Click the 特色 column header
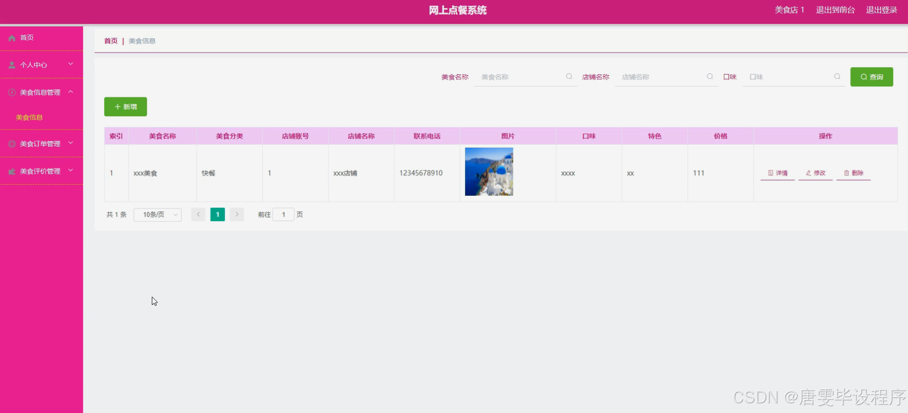The height and width of the screenshot is (413, 908). click(x=655, y=136)
